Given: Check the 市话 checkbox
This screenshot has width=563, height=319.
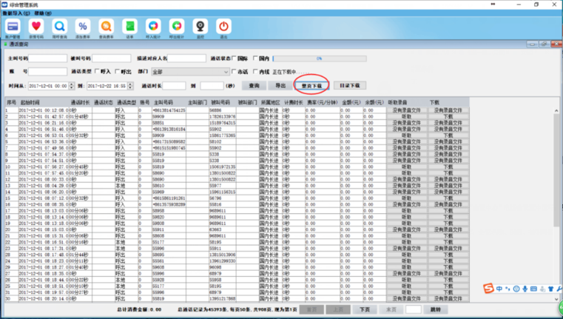Looking at the screenshot, I should pyautogui.click(x=234, y=72).
